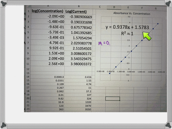Click the lowest data point below x-axis
This screenshot has height=129, width=172.
point(110,73)
